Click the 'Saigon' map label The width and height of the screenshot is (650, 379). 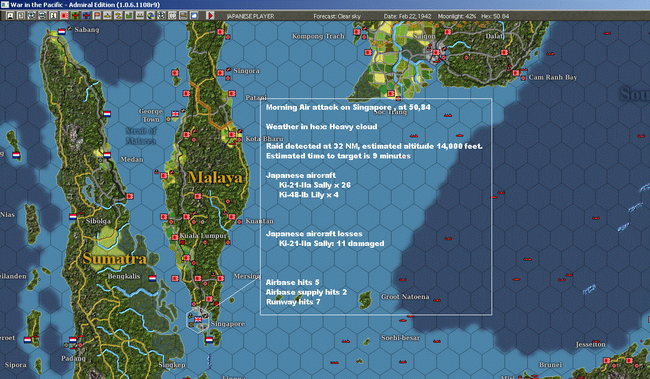[x=424, y=36]
